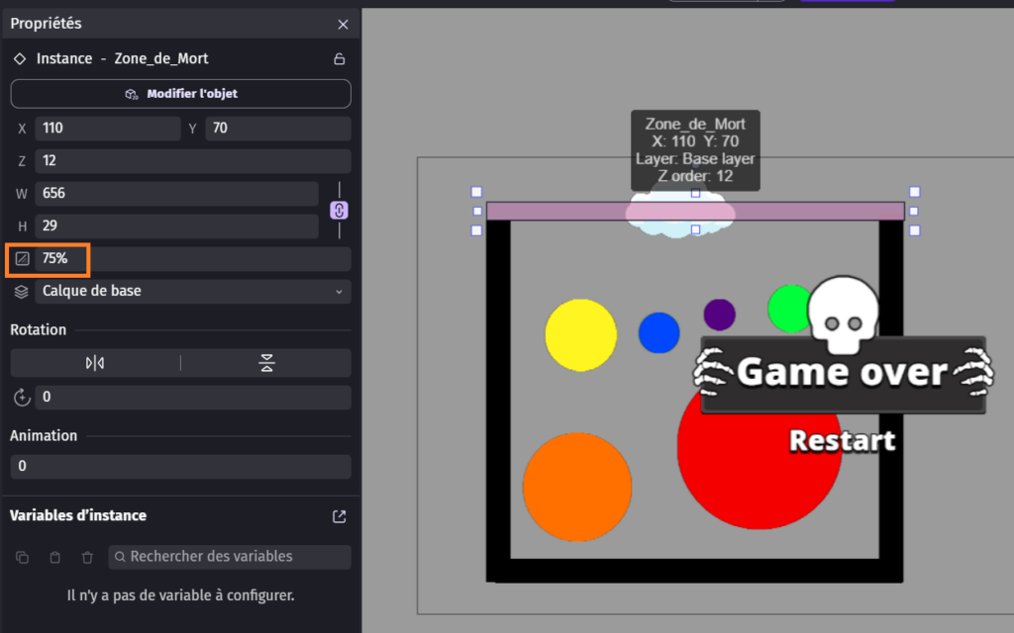Click the lock instance icon
1014x633 pixels.
click(x=339, y=59)
